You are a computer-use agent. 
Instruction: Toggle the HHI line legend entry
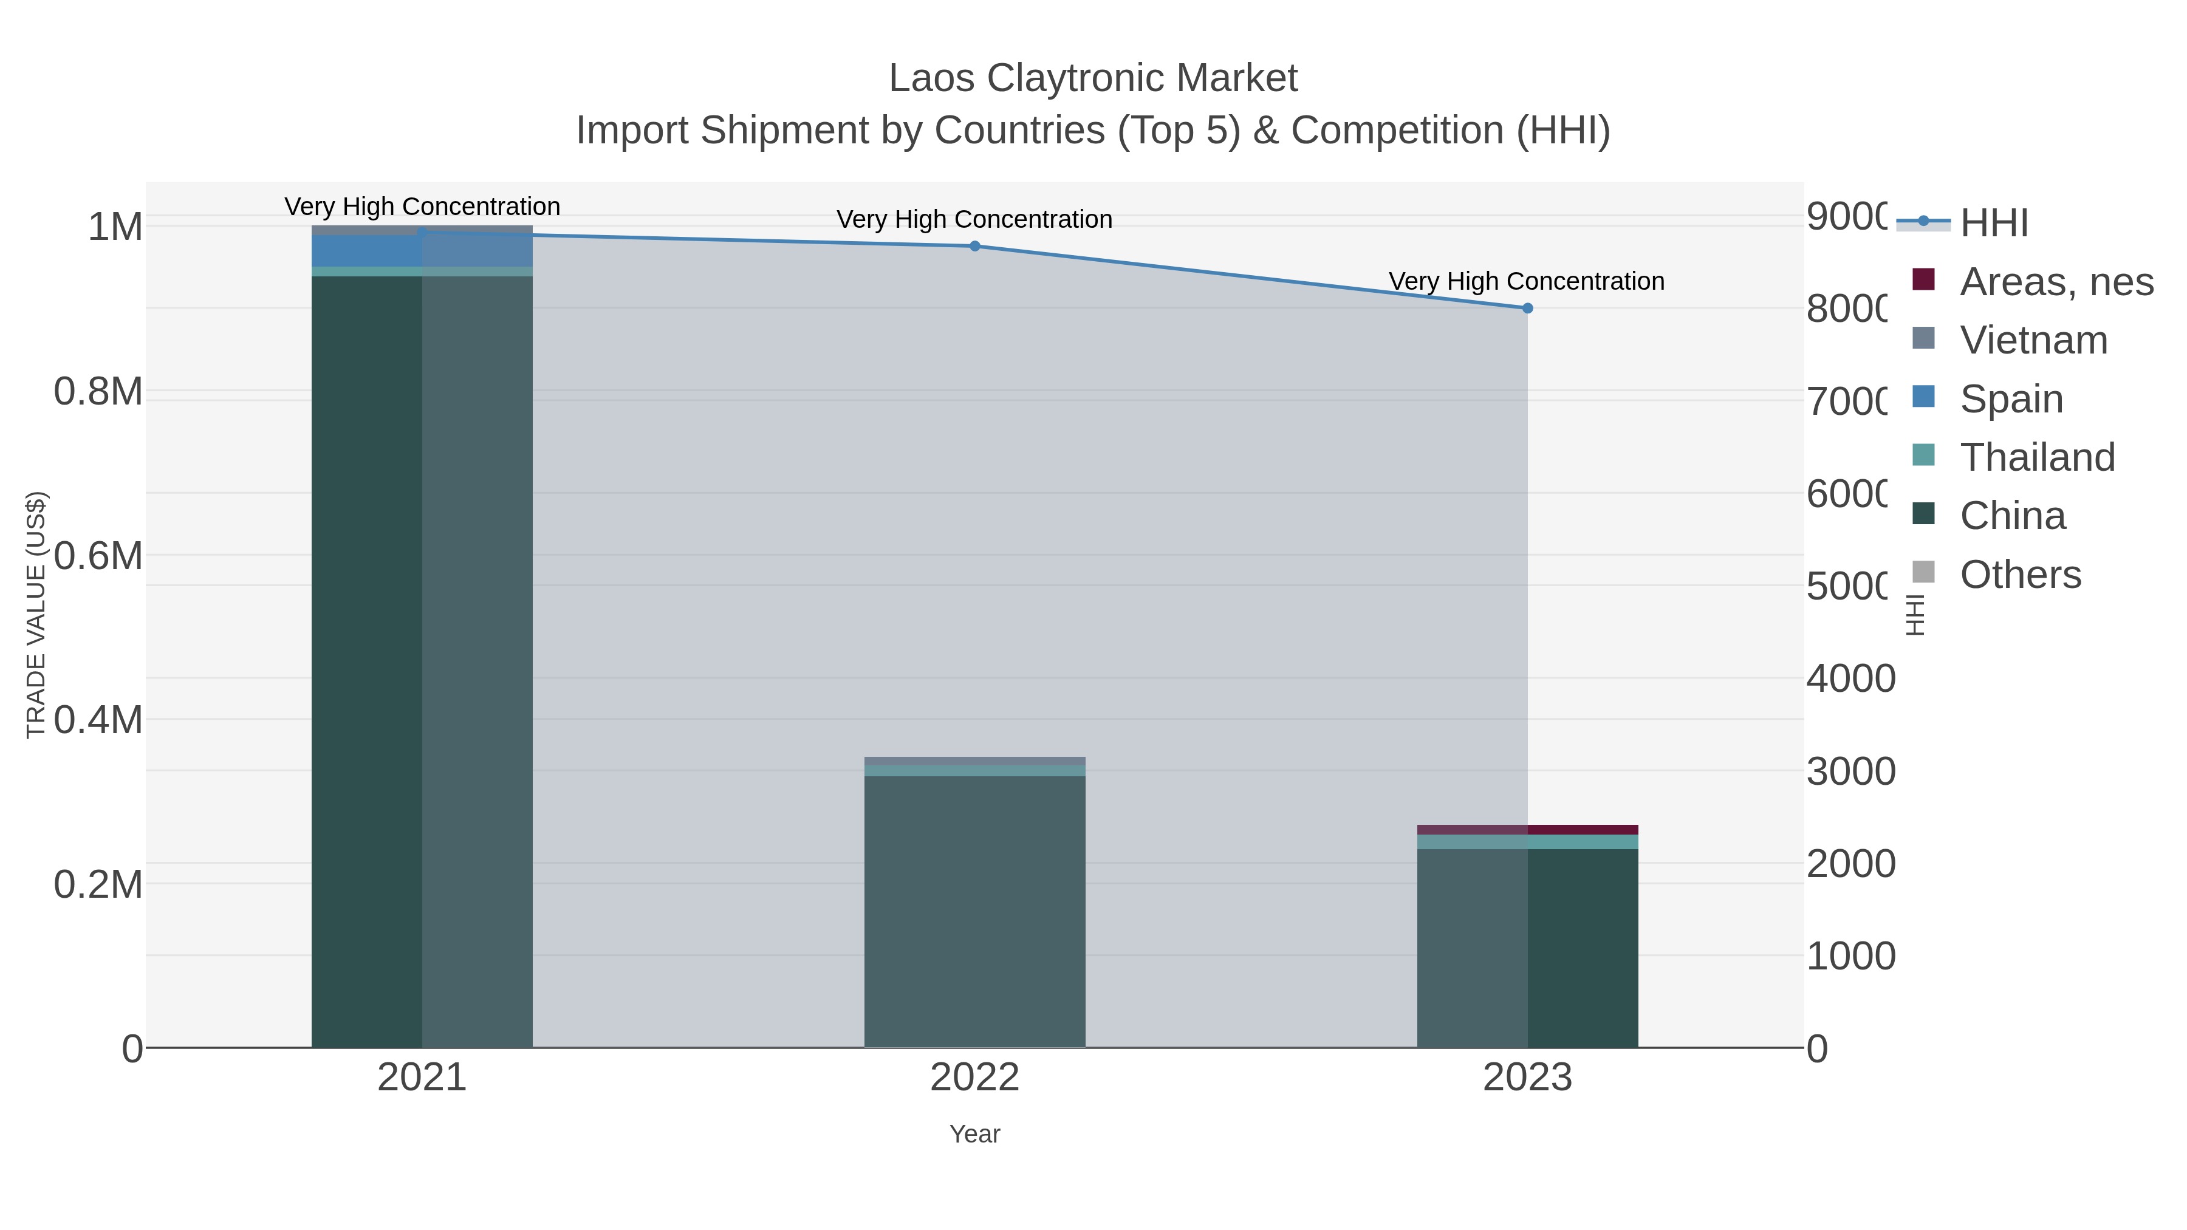pyautogui.click(x=1962, y=222)
